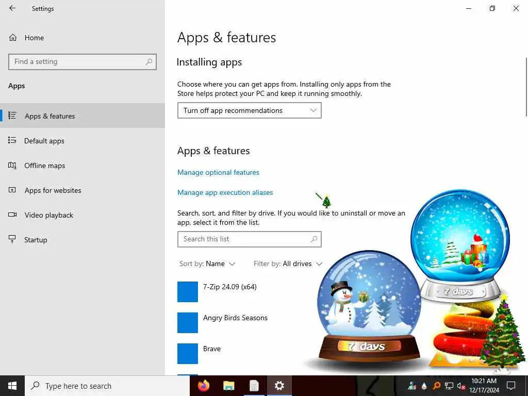Open Manage optional features link

tap(218, 172)
